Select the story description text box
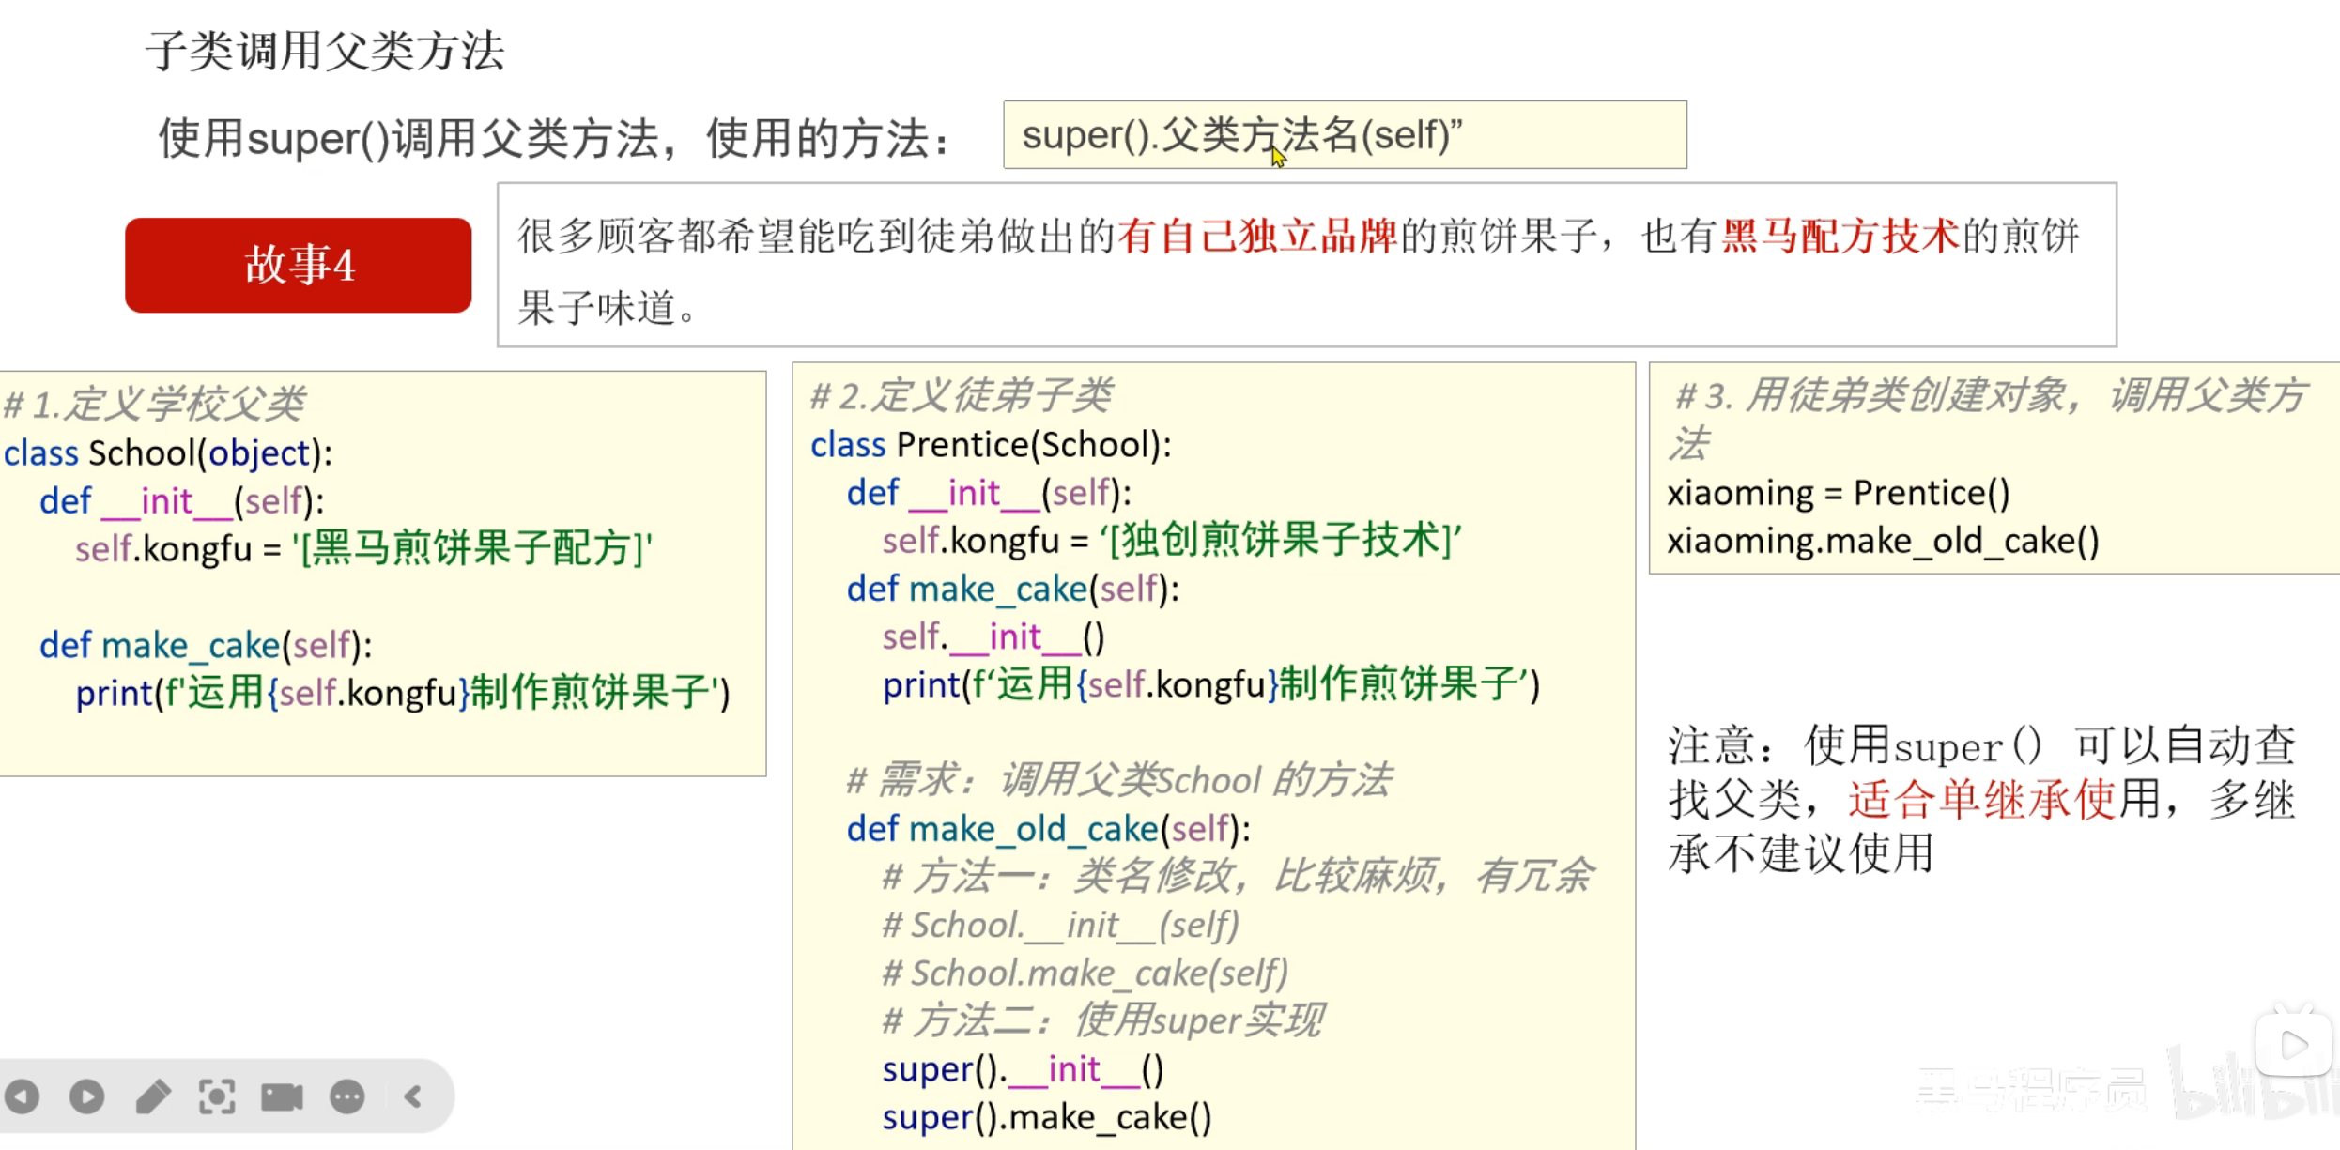The image size is (2340, 1150). click(1305, 266)
